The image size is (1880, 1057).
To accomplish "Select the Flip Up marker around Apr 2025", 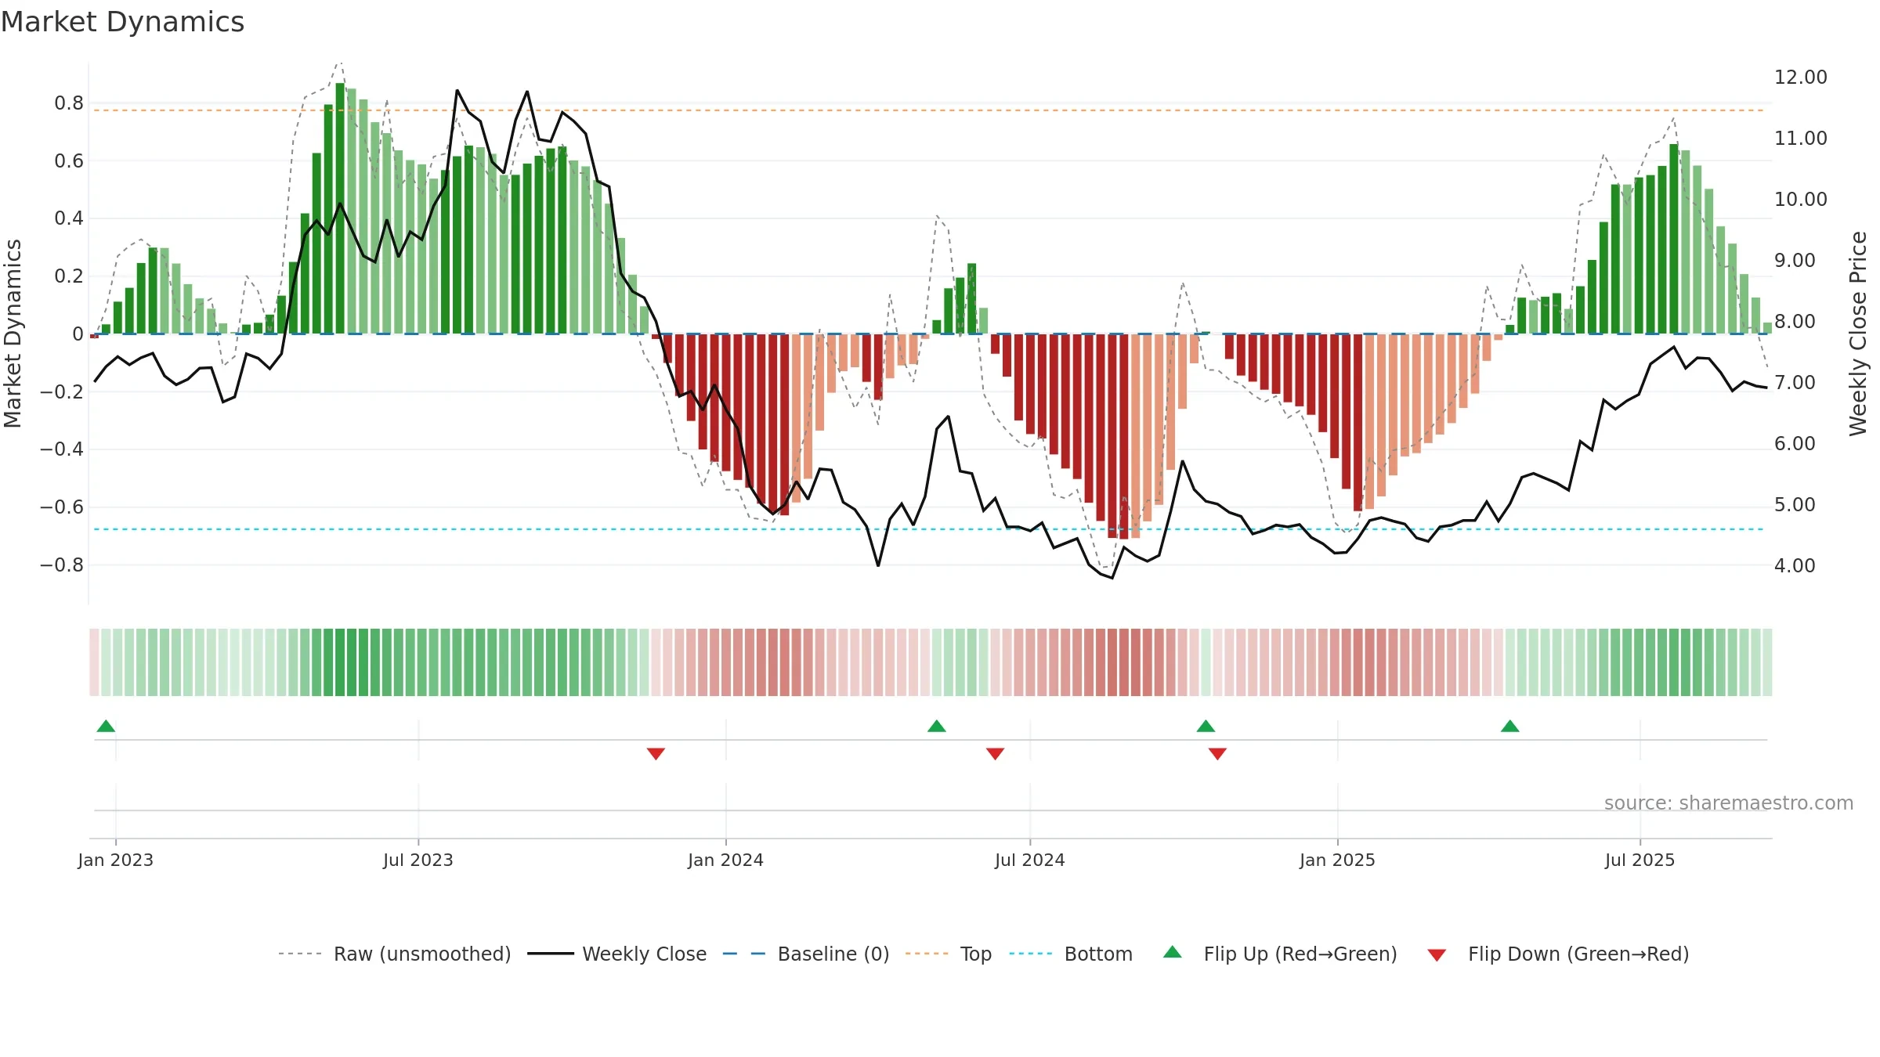I will [x=1510, y=726].
